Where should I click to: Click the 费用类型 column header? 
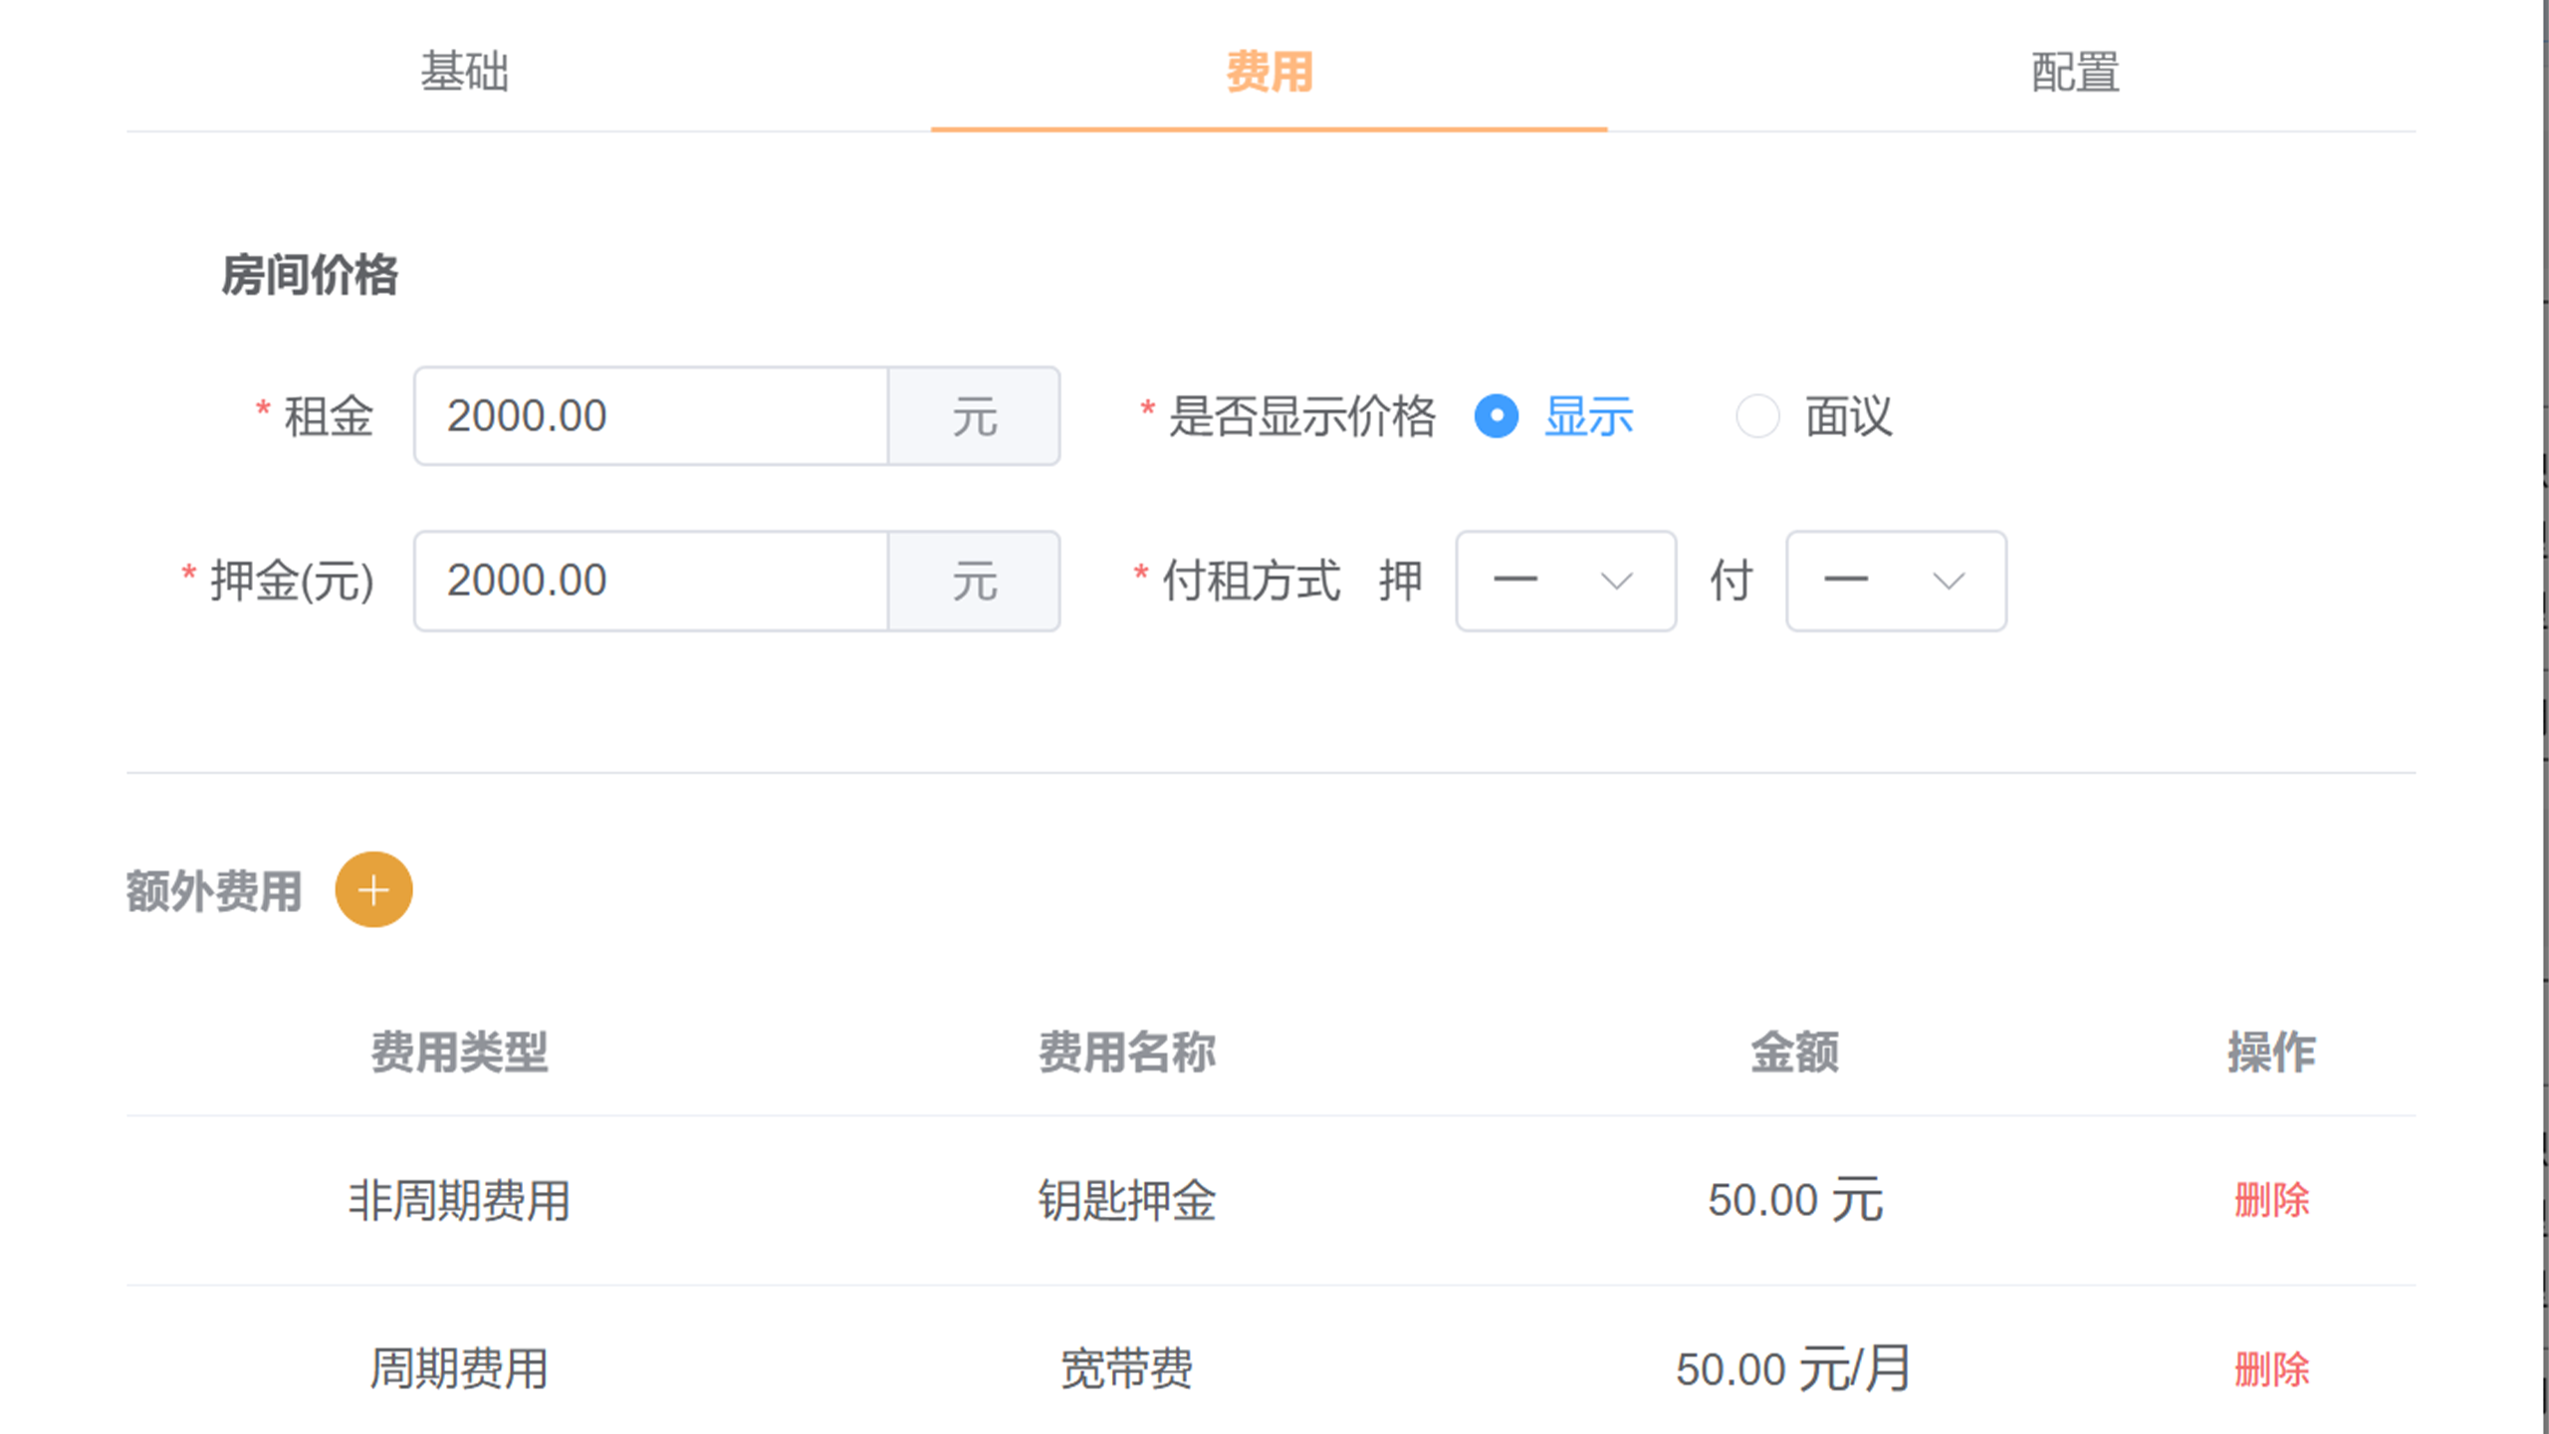tap(459, 1052)
